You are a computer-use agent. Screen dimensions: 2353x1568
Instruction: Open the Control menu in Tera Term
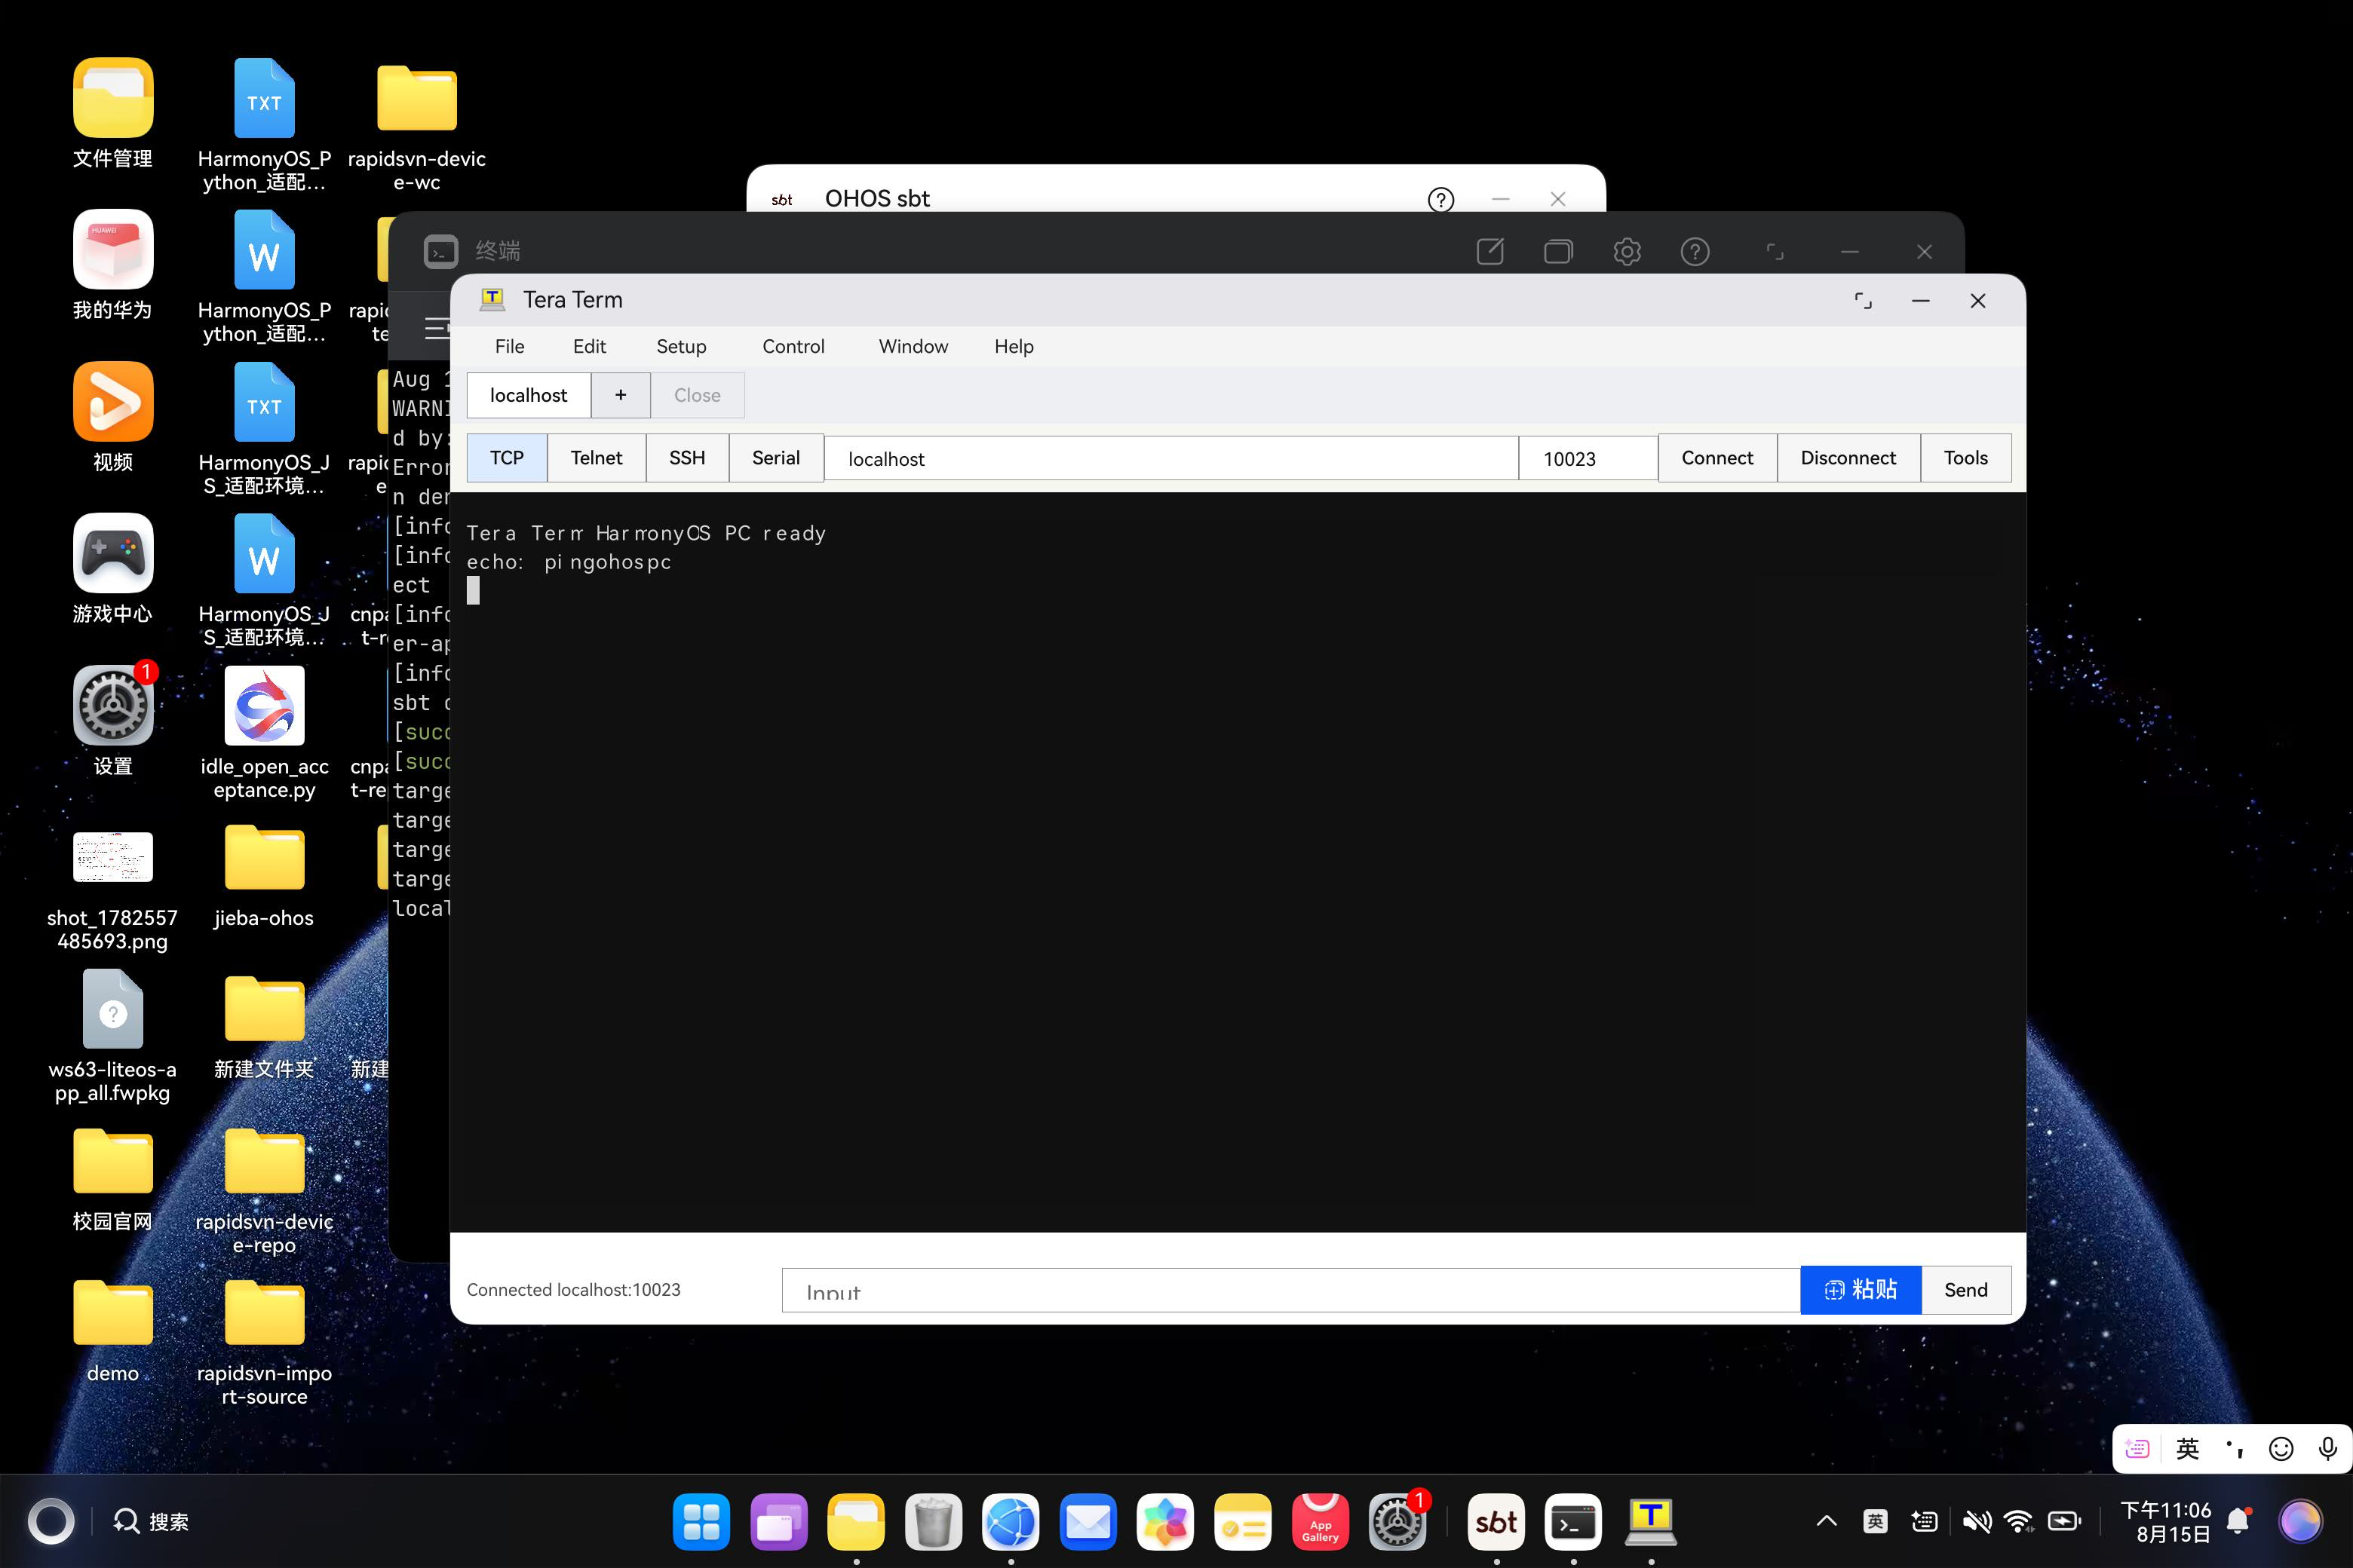pyautogui.click(x=793, y=346)
